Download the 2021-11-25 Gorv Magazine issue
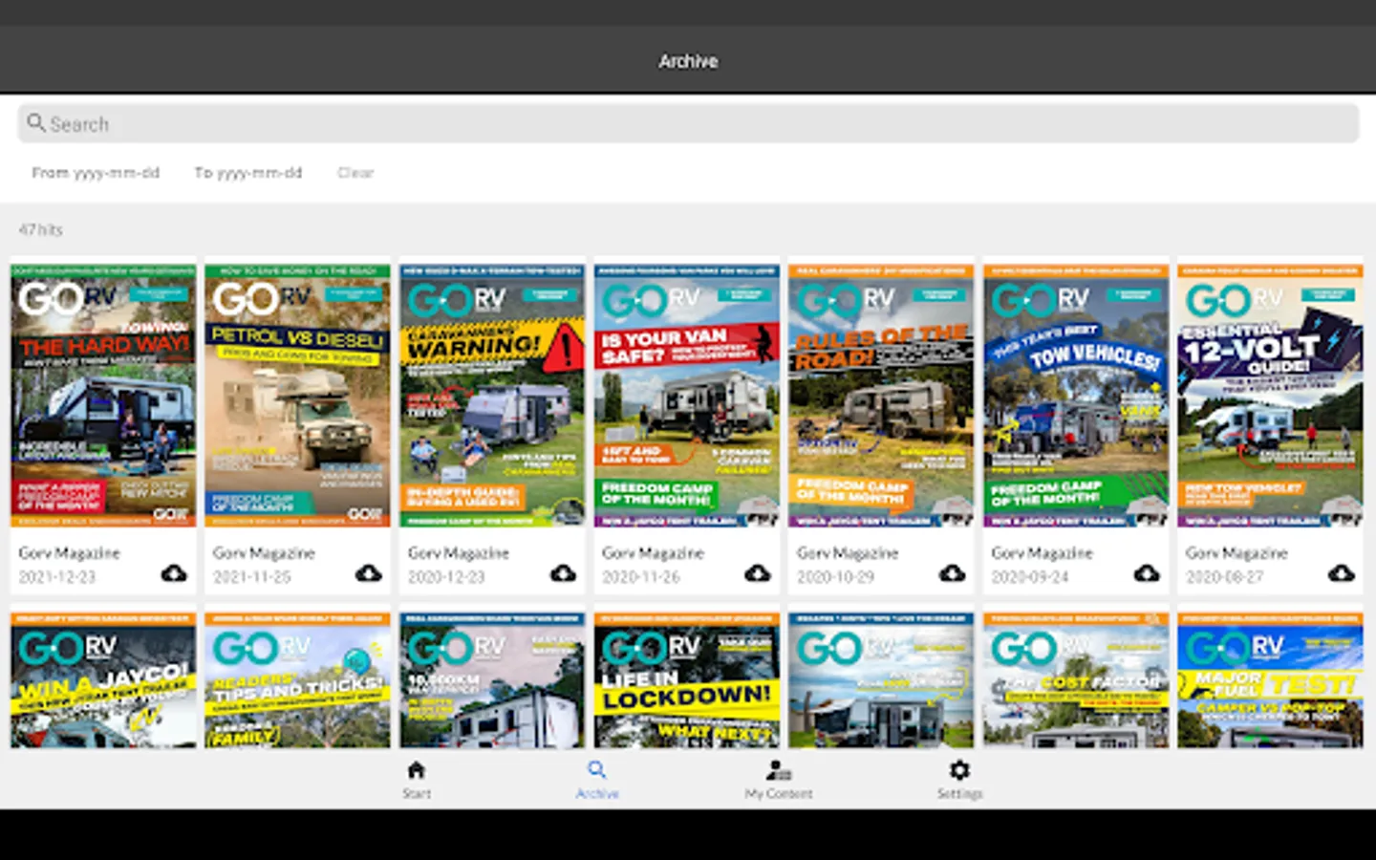This screenshot has height=860, width=1376. 368,573
